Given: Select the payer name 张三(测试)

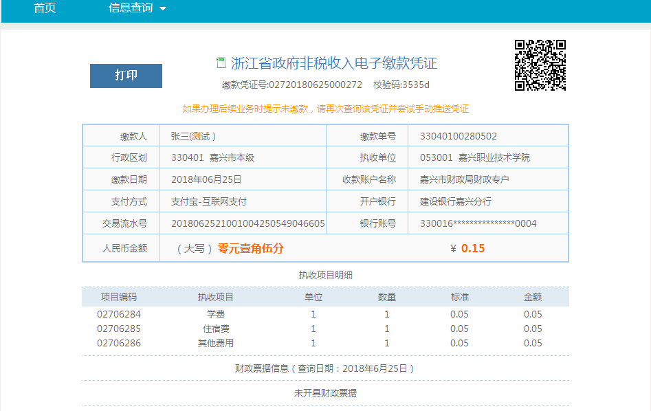Looking at the screenshot, I should [194, 136].
